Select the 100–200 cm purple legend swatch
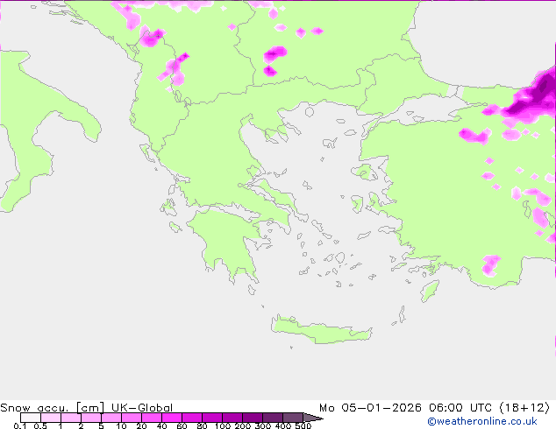556x429 pixels. 232,418
